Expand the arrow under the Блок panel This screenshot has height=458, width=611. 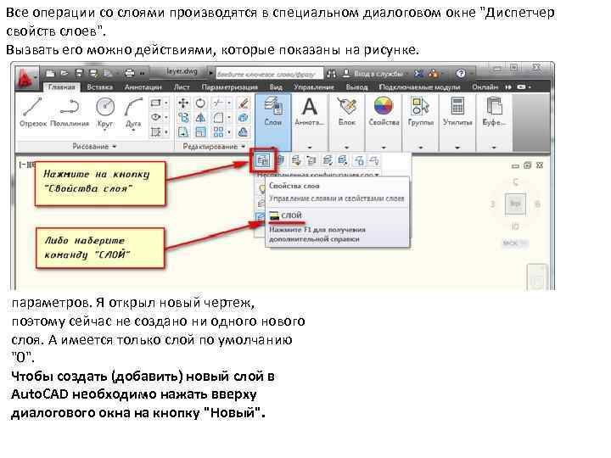(x=347, y=148)
